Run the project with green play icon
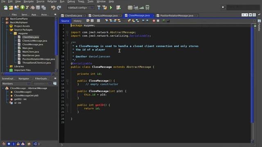This screenshot has width=262, height=147. [111, 8]
